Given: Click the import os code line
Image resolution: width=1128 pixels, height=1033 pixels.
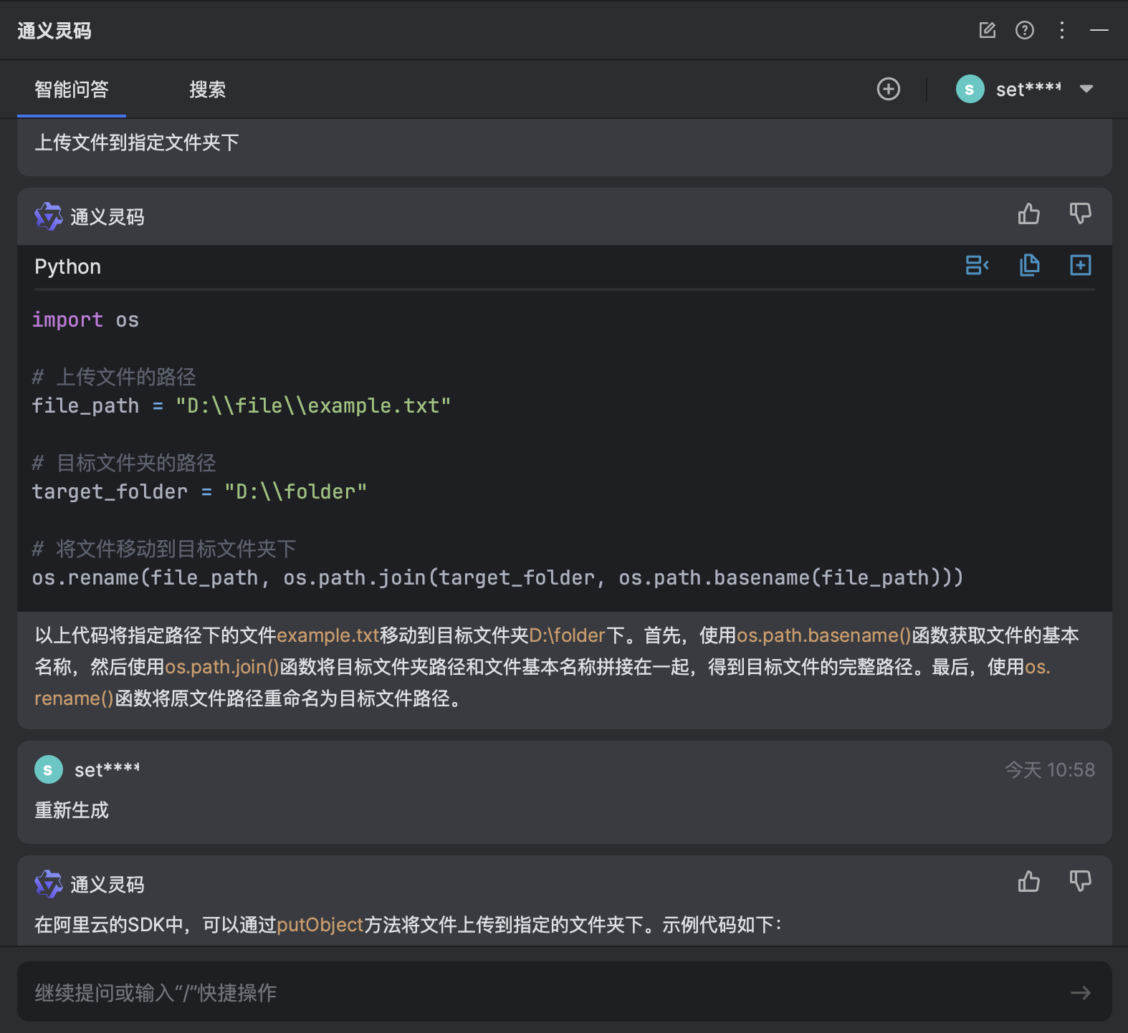Looking at the screenshot, I should pyautogui.click(x=86, y=319).
